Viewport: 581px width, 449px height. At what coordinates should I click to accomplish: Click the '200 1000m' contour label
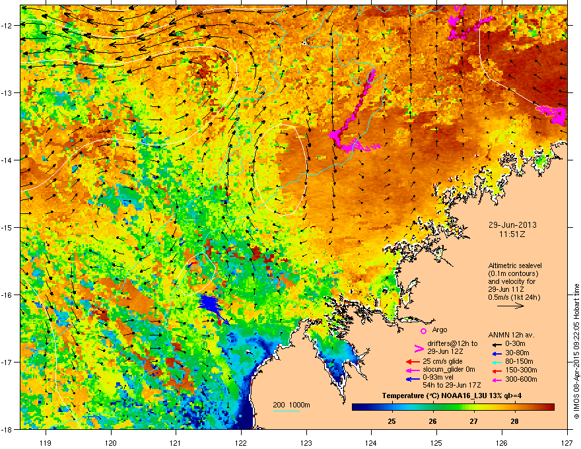pyautogui.click(x=291, y=405)
